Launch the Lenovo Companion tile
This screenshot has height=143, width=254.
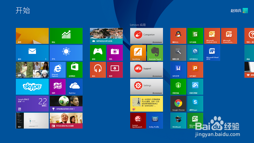[x=146, y=36]
